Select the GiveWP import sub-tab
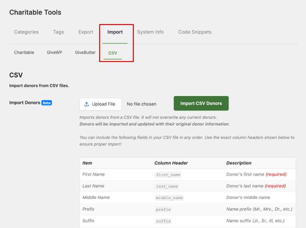This screenshot has height=228, width=306. (x=54, y=52)
